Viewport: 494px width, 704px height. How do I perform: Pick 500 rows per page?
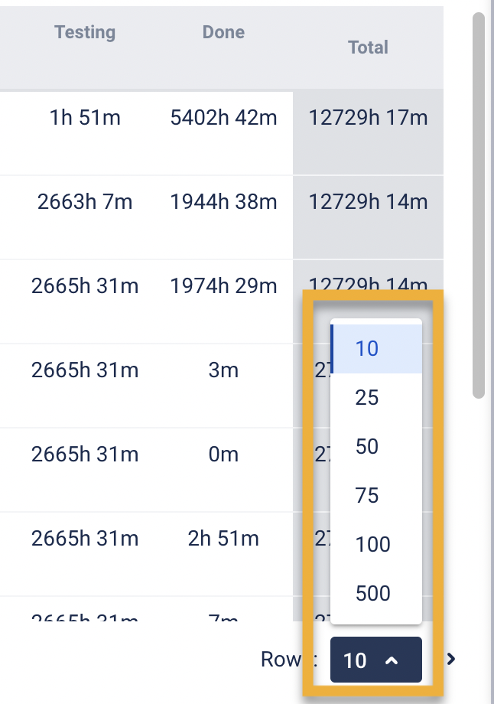[373, 594]
